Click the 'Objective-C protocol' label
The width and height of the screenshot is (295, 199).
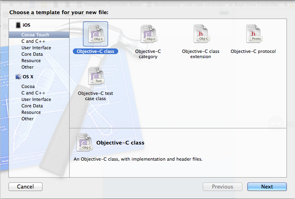point(253,51)
